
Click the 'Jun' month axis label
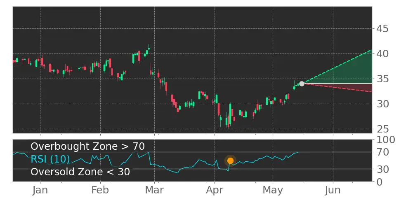point(333,190)
